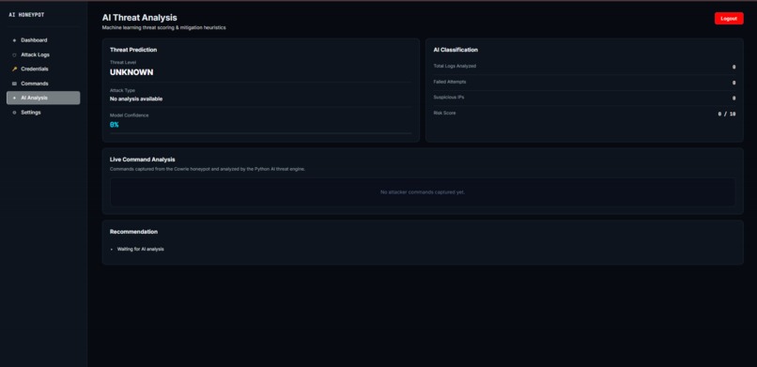This screenshot has height=367, width=757.
Task: Click the Total Logs Analyzed label
Action: click(x=455, y=66)
